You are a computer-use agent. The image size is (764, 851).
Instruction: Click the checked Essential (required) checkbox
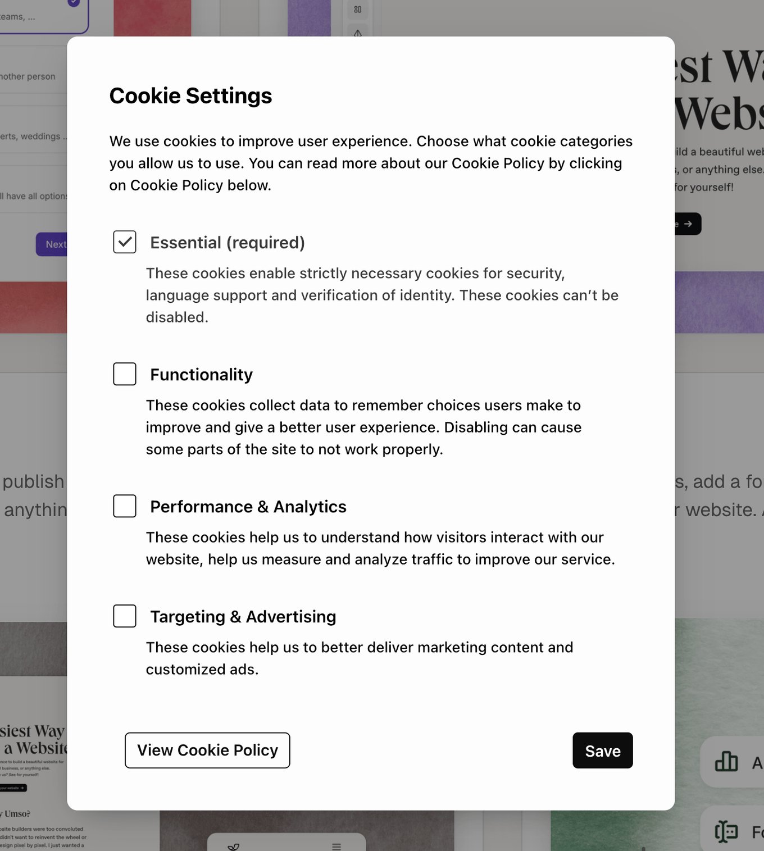125,242
